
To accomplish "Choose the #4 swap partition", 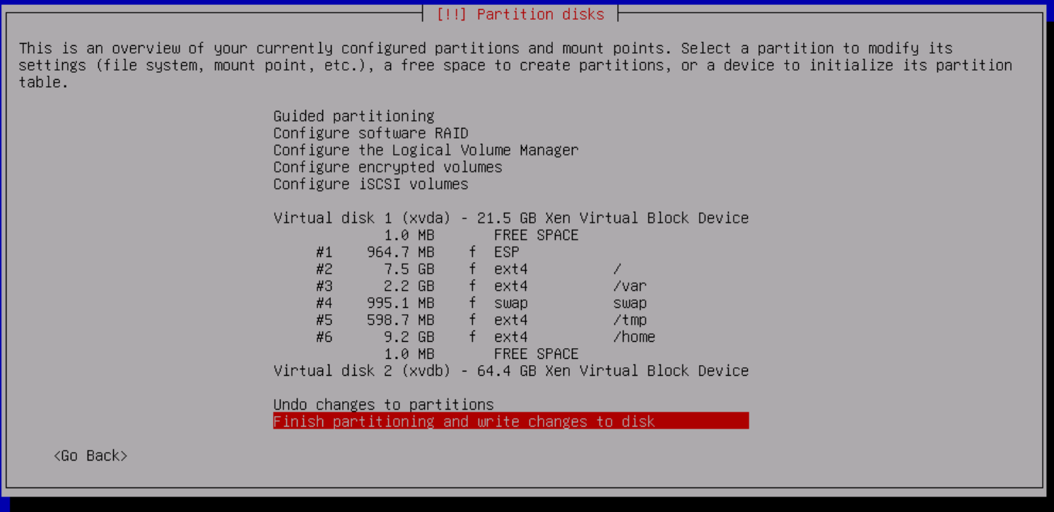I will tap(481, 303).
